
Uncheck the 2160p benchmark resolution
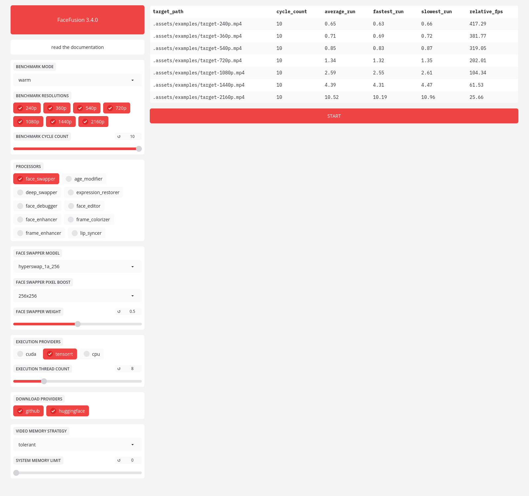click(x=93, y=122)
